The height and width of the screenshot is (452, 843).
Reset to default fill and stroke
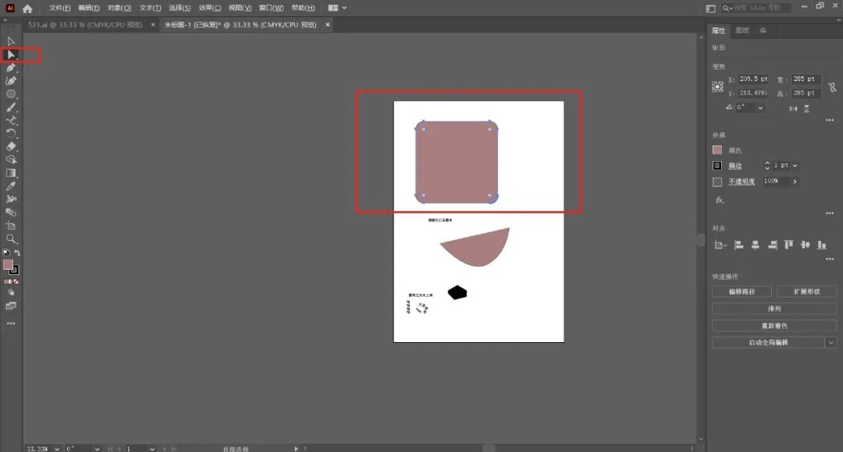click(x=6, y=252)
